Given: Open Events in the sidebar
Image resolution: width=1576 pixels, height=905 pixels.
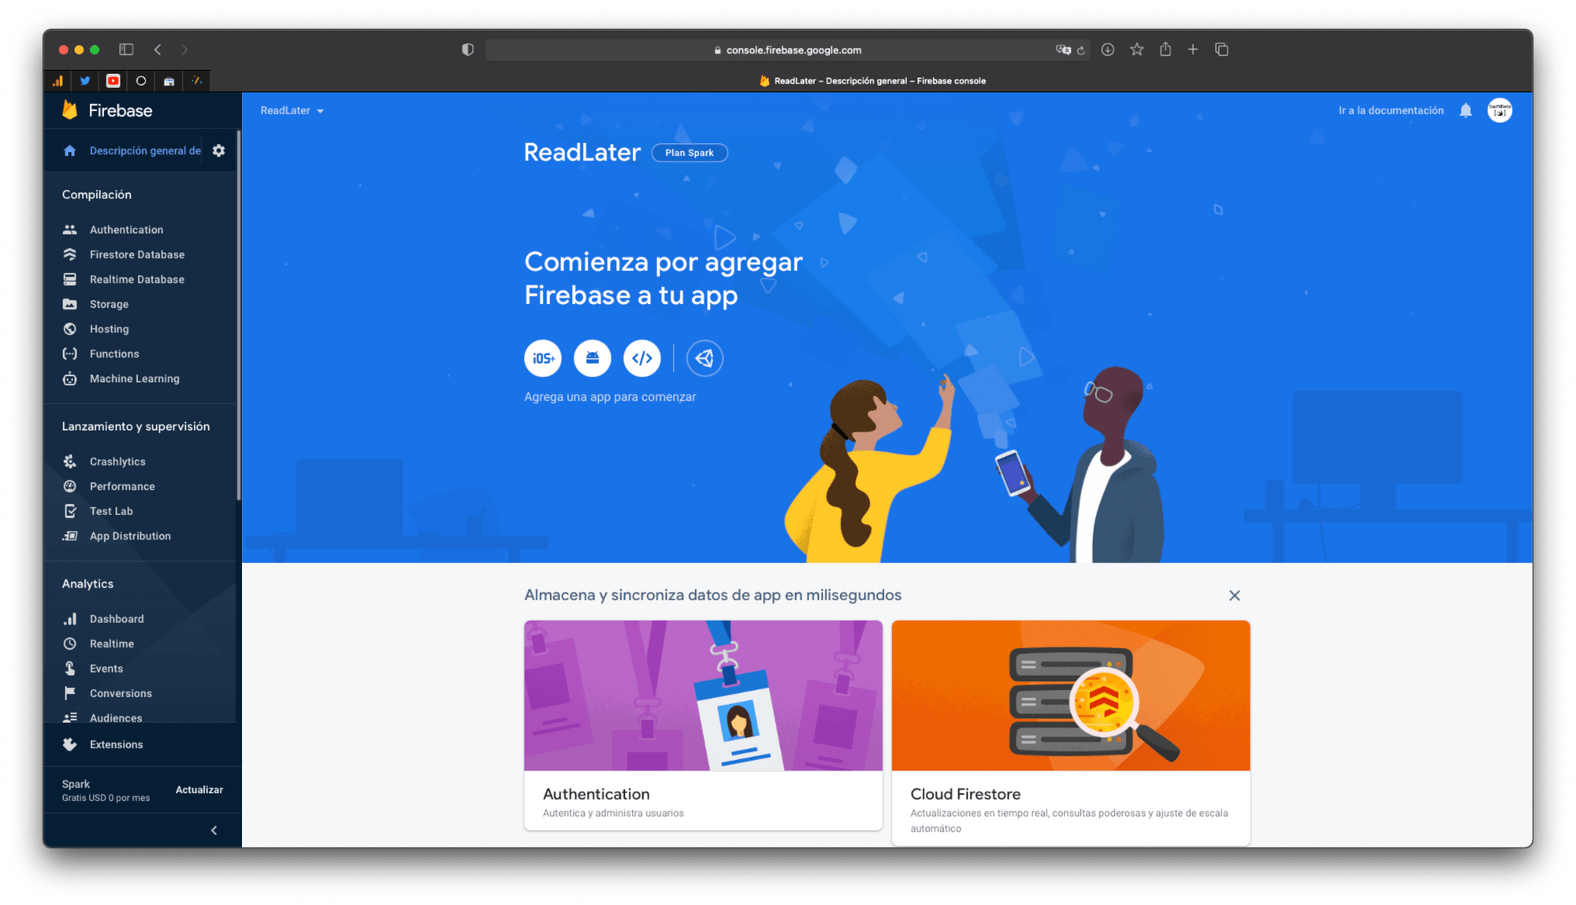Looking at the screenshot, I should tap(106, 669).
